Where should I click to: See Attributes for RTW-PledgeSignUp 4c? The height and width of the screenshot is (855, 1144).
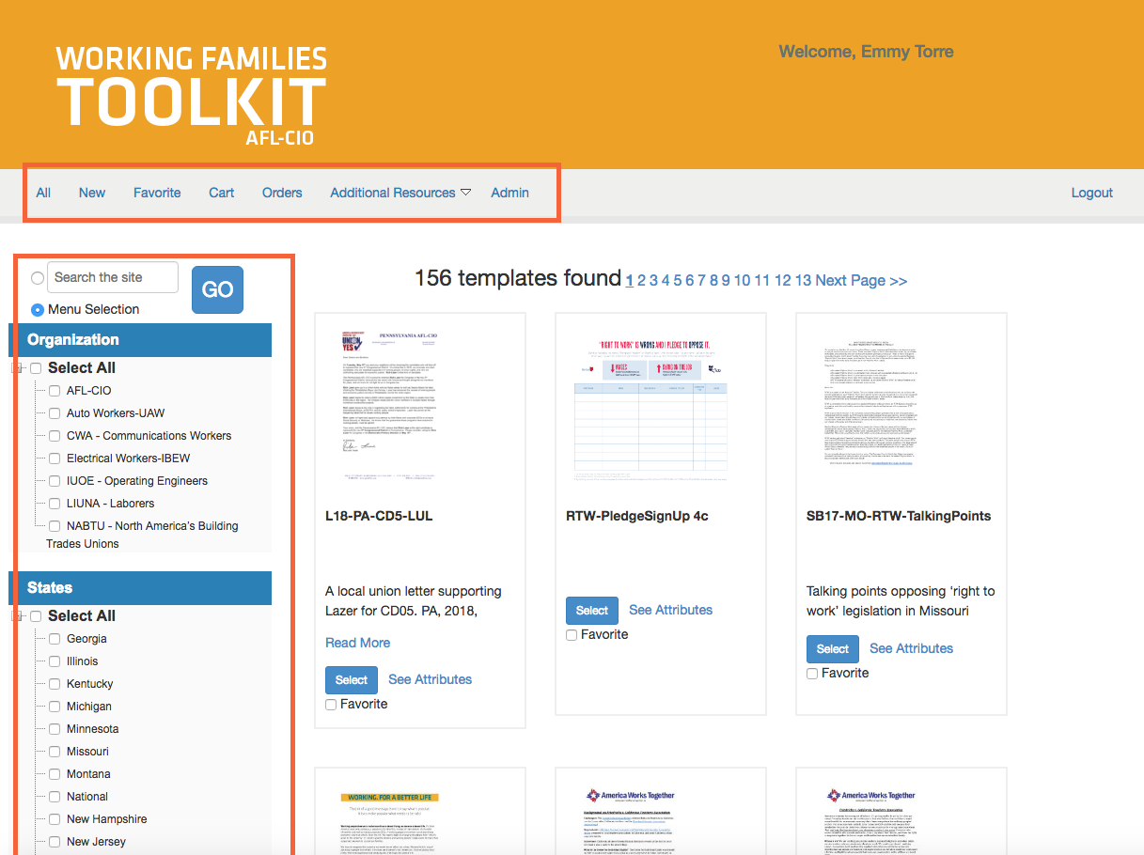[x=670, y=610]
